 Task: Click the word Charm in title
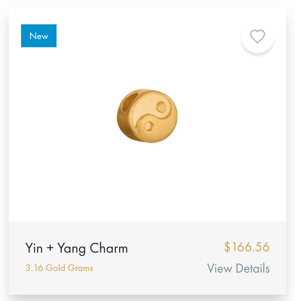coord(109,248)
